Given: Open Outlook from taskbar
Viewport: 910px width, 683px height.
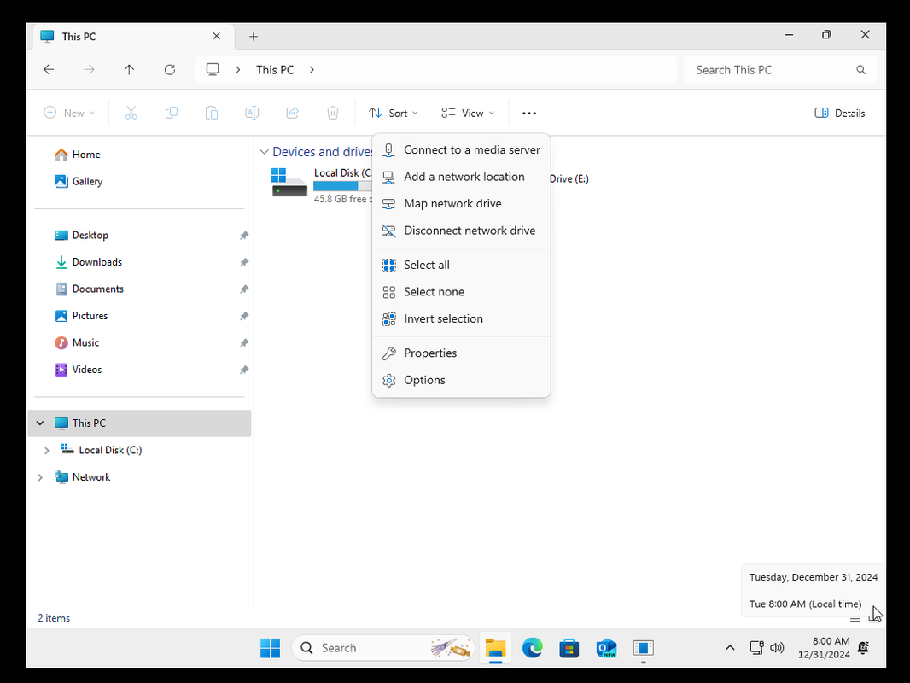Looking at the screenshot, I should (606, 648).
